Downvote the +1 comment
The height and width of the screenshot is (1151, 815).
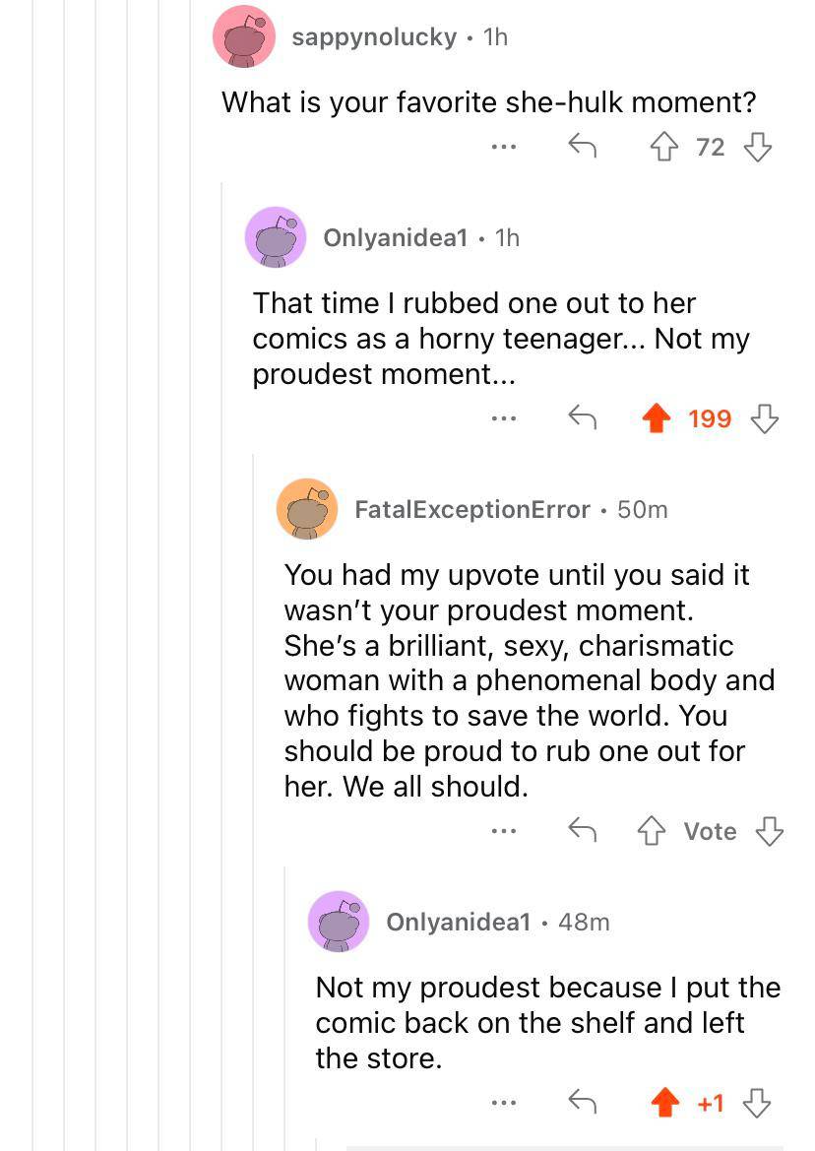757,1104
